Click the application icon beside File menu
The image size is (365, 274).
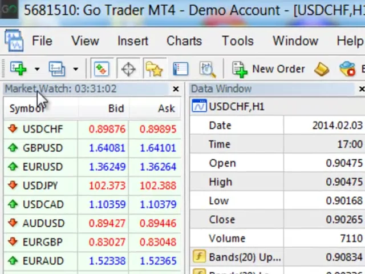tap(14, 41)
